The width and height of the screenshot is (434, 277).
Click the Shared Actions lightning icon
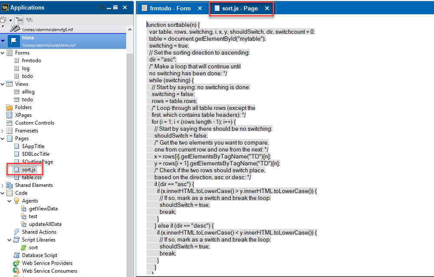click(x=16, y=232)
